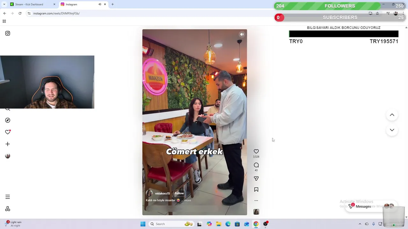Open the Light rain weather widget

[13, 224]
